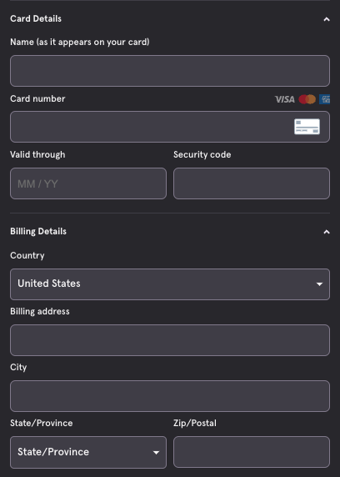Click the American Express logo icon
Image resolution: width=340 pixels, height=477 pixels.
click(x=324, y=99)
